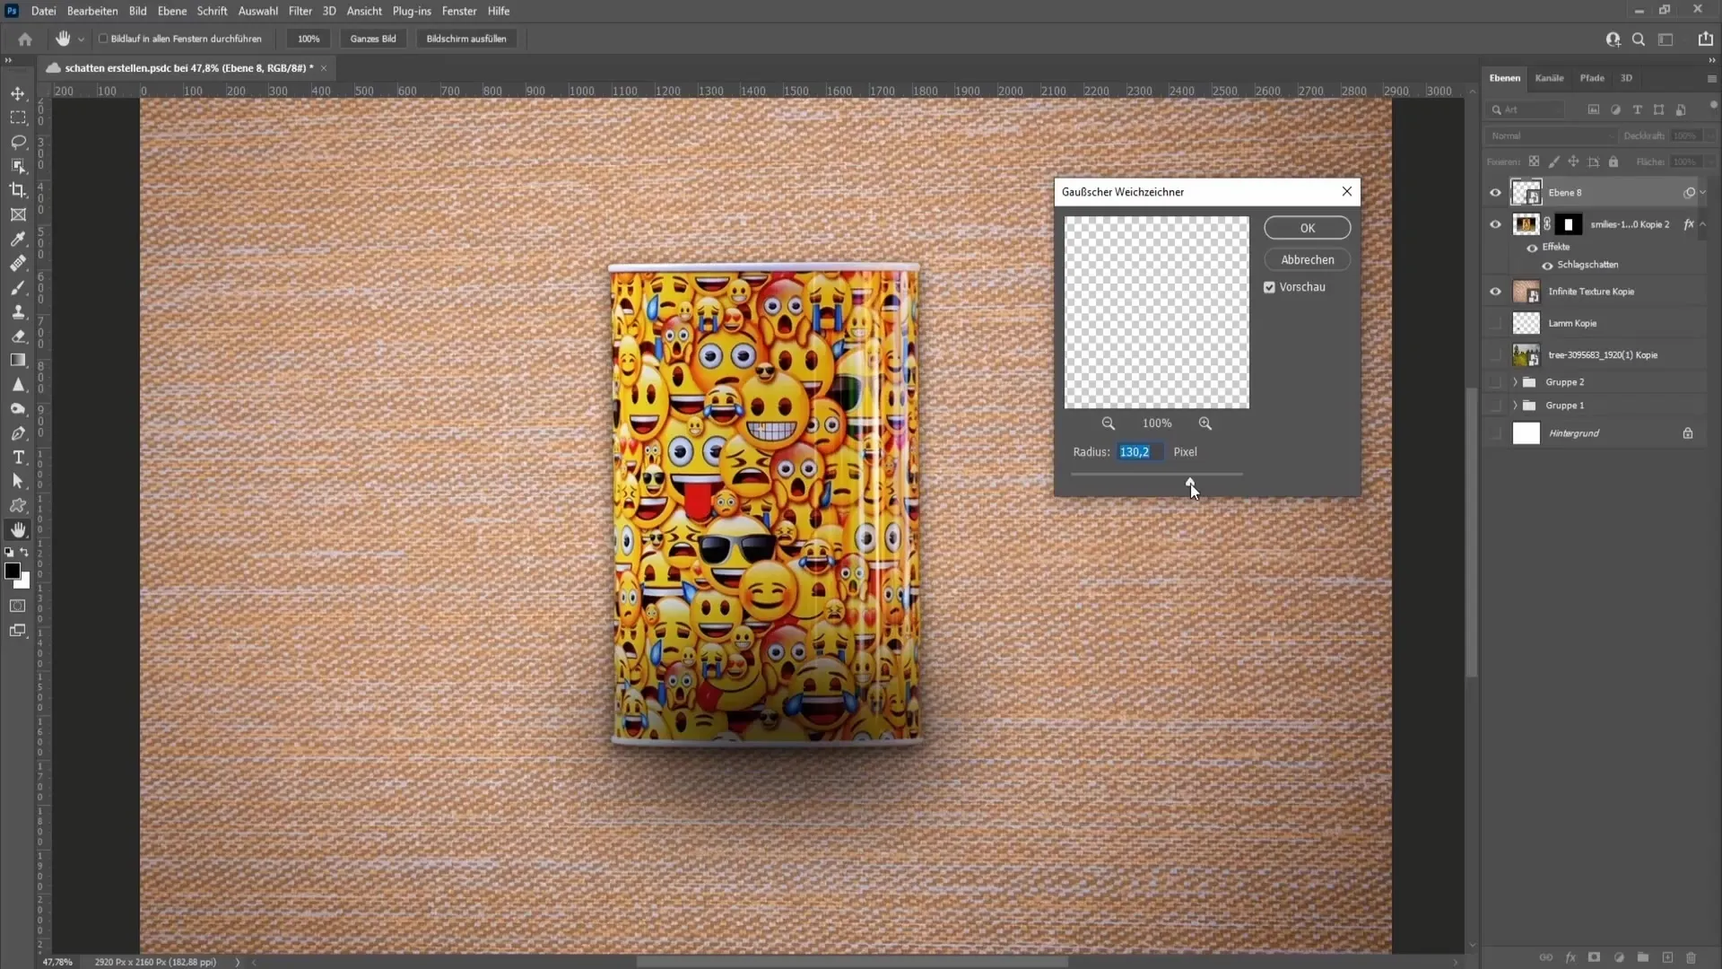Add layer style fx icon at panel bottom
Image resolution: width=1722 pixels, height=969 pixels.
pyautogui.click(x=1570, y=957)
